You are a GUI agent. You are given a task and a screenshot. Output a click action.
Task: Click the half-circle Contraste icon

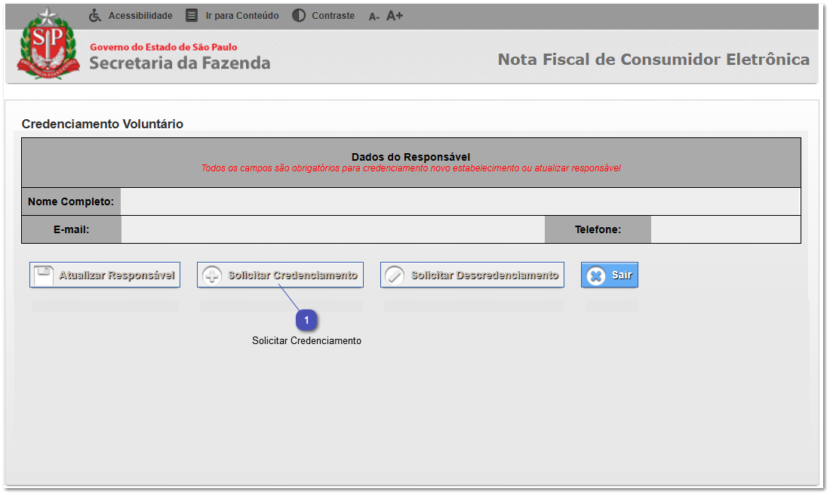(299, 15)
